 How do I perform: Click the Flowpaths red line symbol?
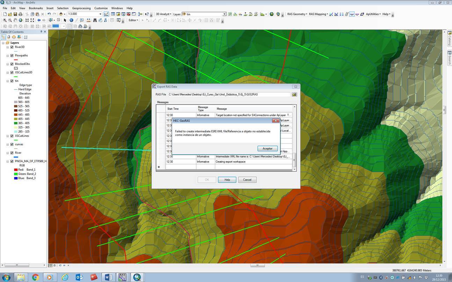coord(16,60)
